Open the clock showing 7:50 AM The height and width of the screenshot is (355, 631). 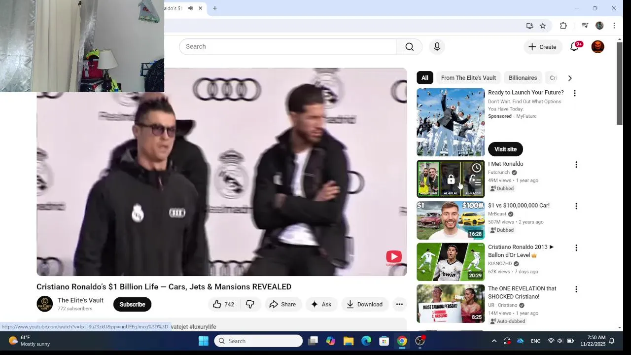[x=593, y=341]
